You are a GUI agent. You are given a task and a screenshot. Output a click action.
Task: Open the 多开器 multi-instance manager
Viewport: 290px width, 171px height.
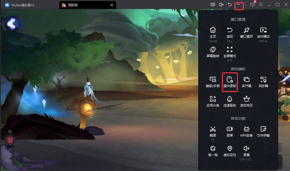(x=247, y=82)
